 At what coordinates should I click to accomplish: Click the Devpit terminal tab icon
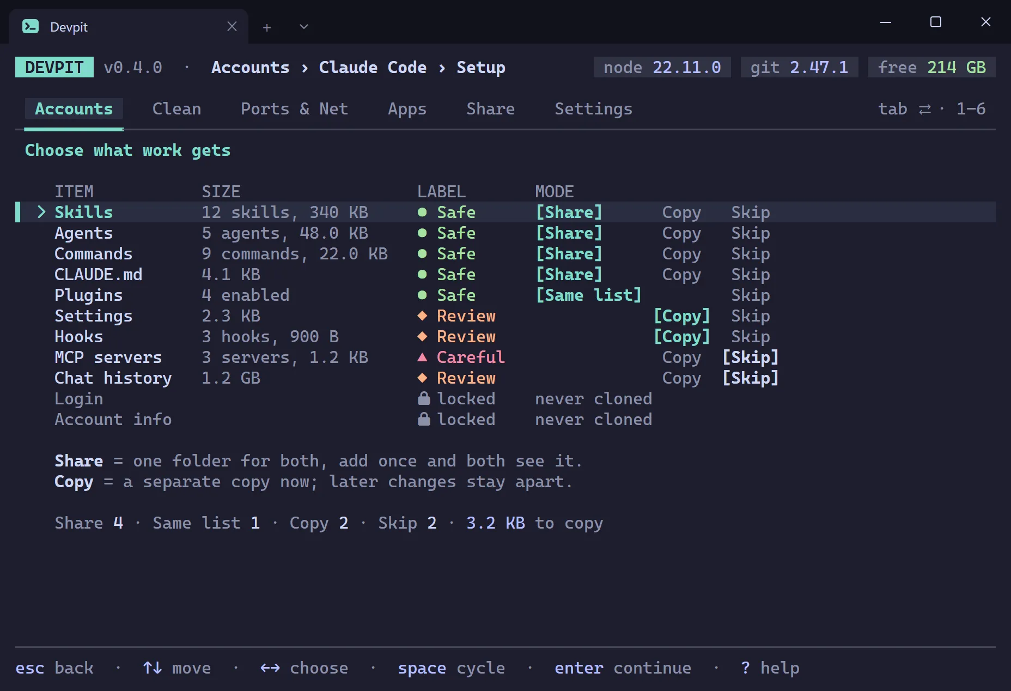click(x=31, y=26)
